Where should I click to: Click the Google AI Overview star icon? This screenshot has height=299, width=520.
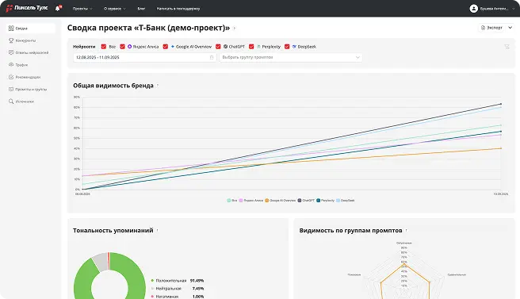pos(173,47)
